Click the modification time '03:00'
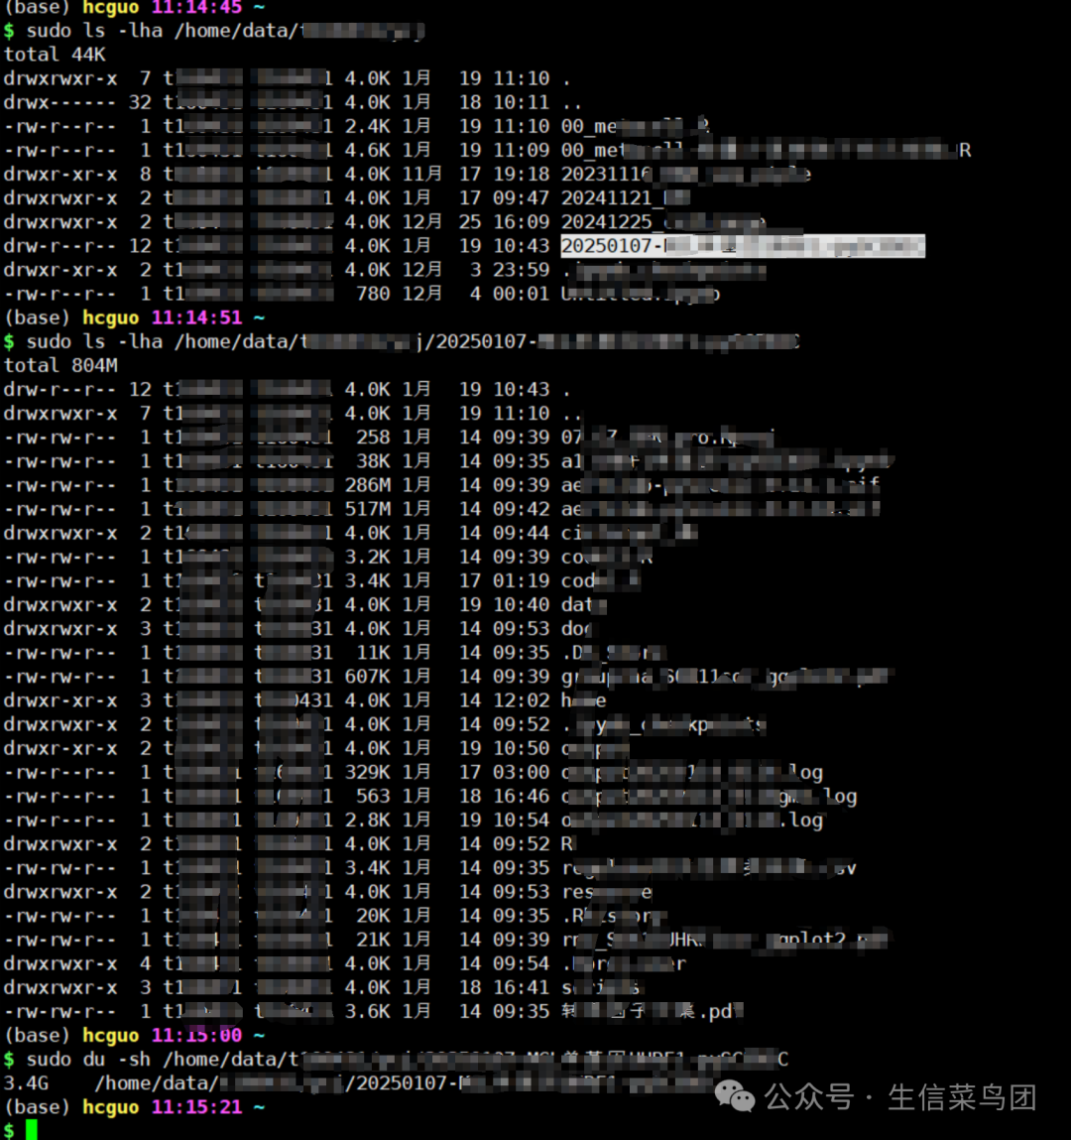The image size is (1071, 1140). pyautogui.click(x=521, y=772)
